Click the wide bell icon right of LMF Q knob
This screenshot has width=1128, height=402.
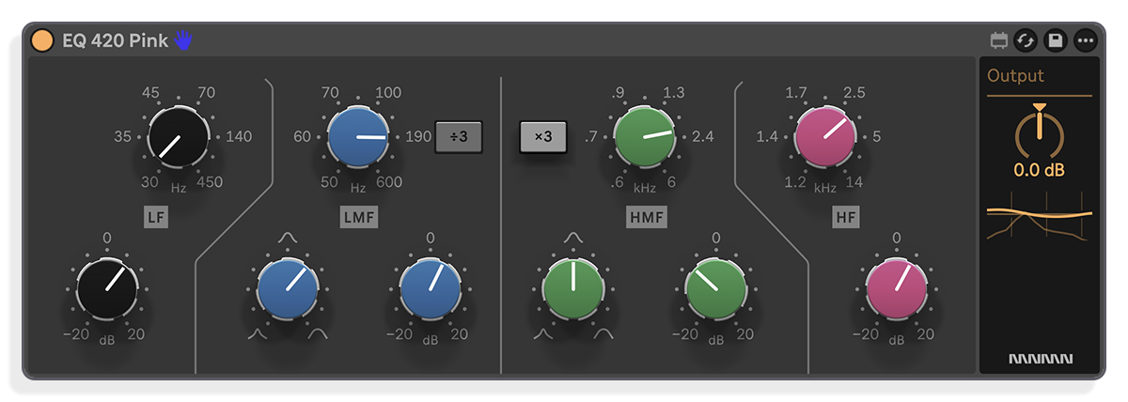point(318,333)
